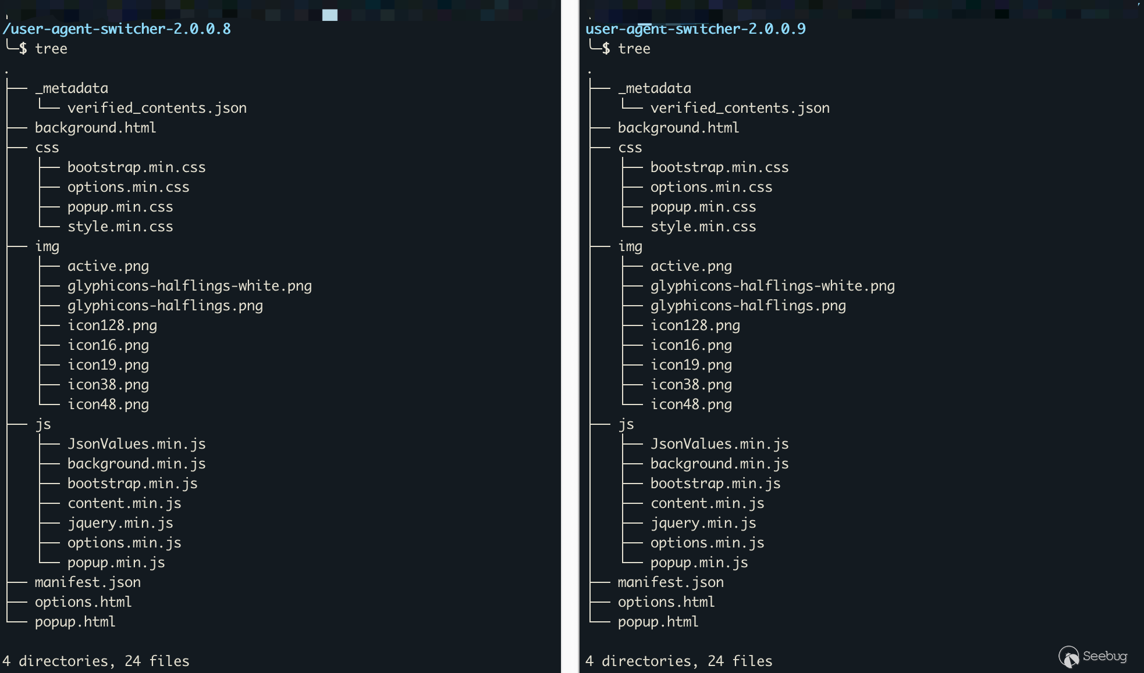Click the right pane's _metadata directory

[x=655, y=88]
